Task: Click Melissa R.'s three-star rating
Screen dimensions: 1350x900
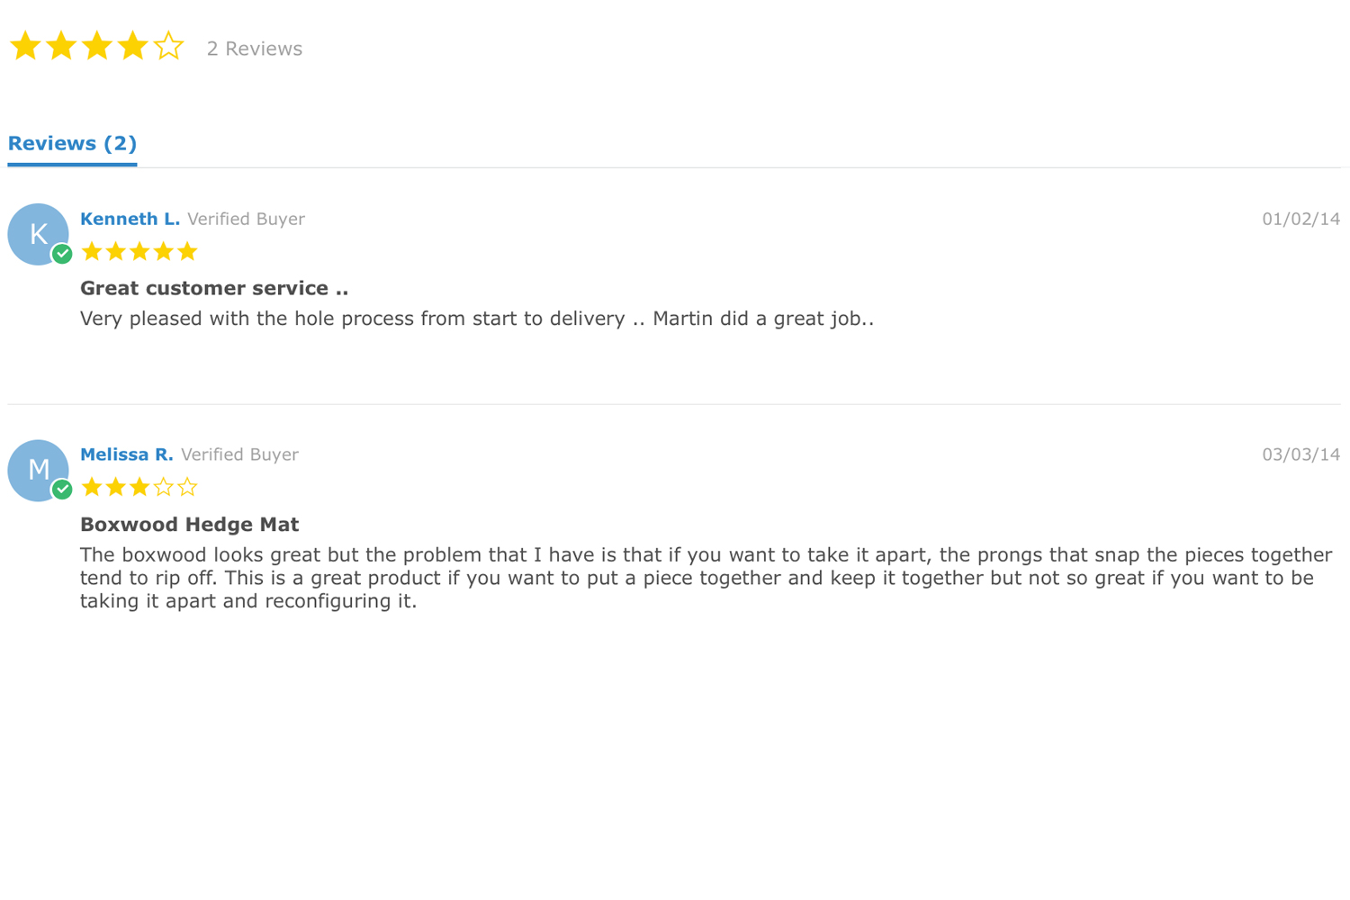Action: (x=139, y=488)
